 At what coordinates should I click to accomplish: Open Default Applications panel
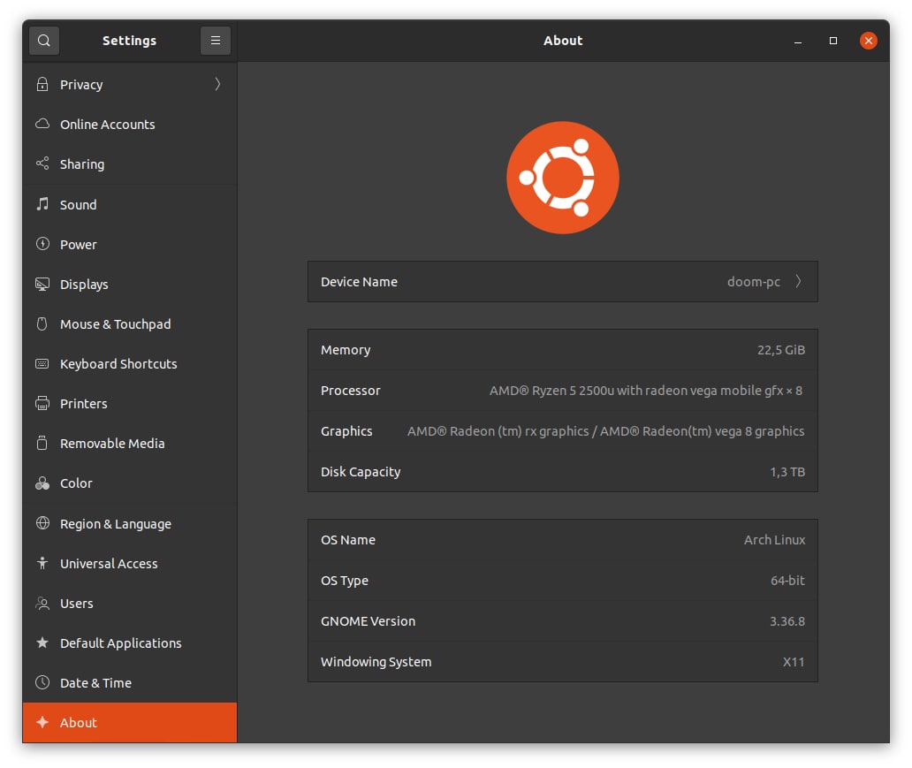click(130, 643)
